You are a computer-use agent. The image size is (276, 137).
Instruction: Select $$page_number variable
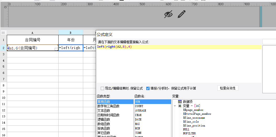click(x=193, y=110)
